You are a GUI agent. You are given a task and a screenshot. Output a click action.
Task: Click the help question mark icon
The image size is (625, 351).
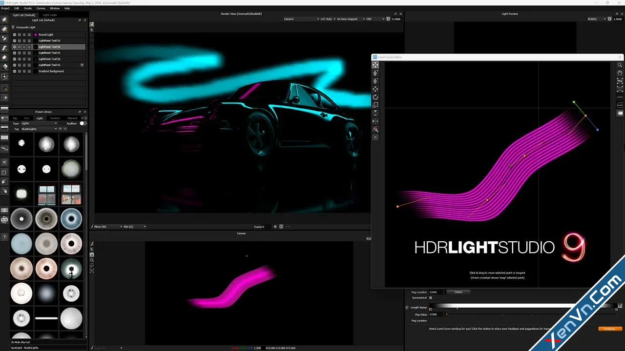pyautogui.click(x=5, y=237)
